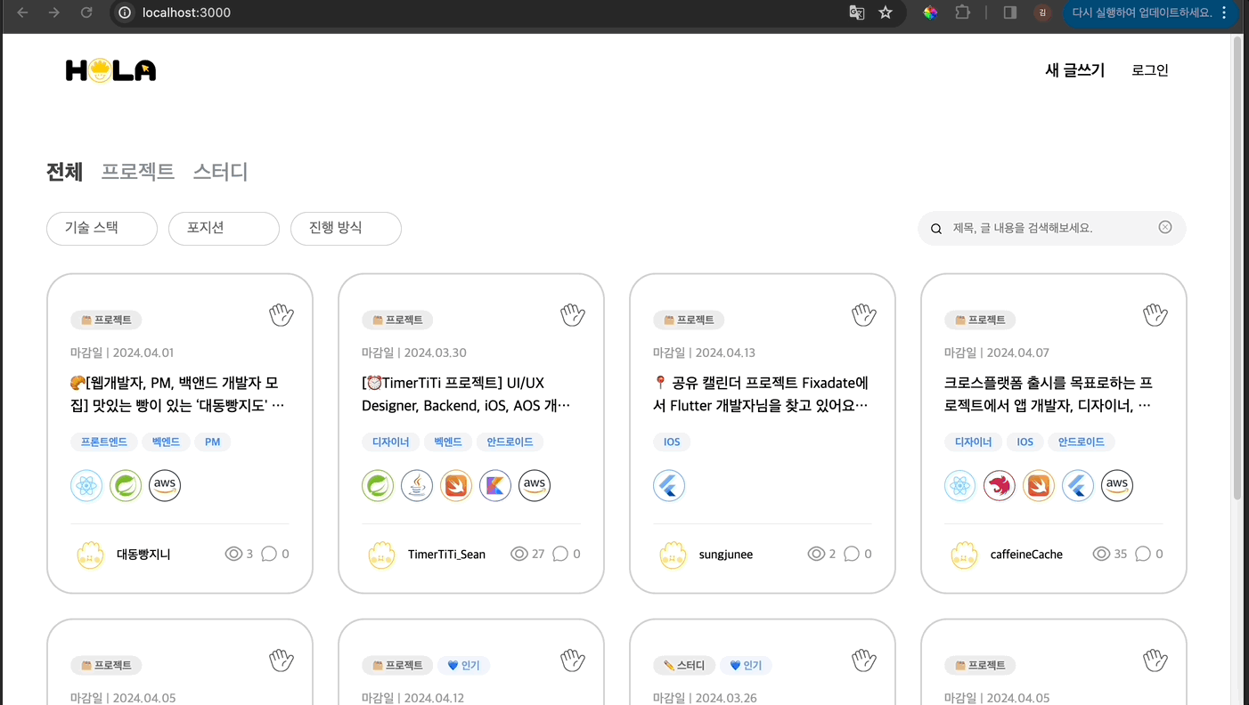
Task: Click the 안드로이드 tag on TimerTiTi_Sean's card
Action: [x=510, y=442]
